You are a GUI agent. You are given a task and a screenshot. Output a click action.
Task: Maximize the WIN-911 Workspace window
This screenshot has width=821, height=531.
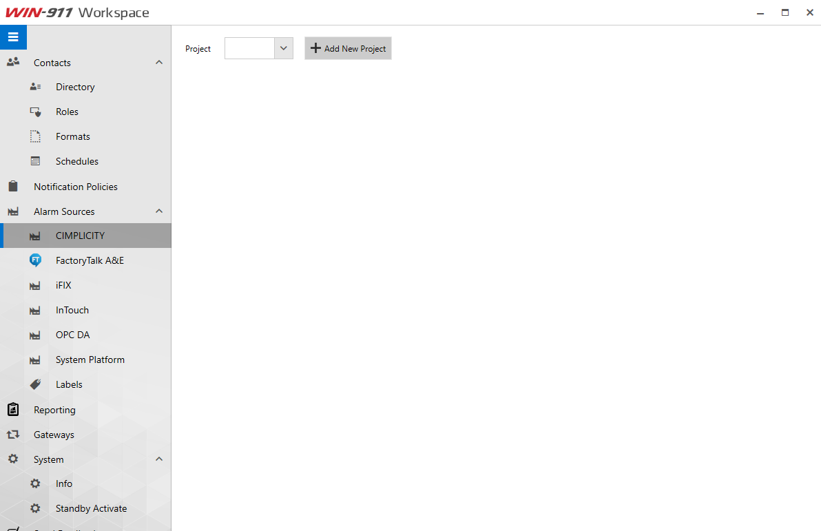785,12
